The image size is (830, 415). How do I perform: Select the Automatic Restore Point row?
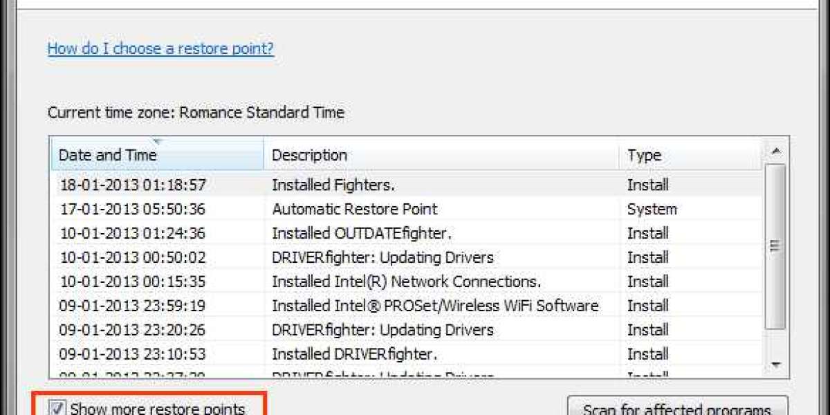point(354,209)
